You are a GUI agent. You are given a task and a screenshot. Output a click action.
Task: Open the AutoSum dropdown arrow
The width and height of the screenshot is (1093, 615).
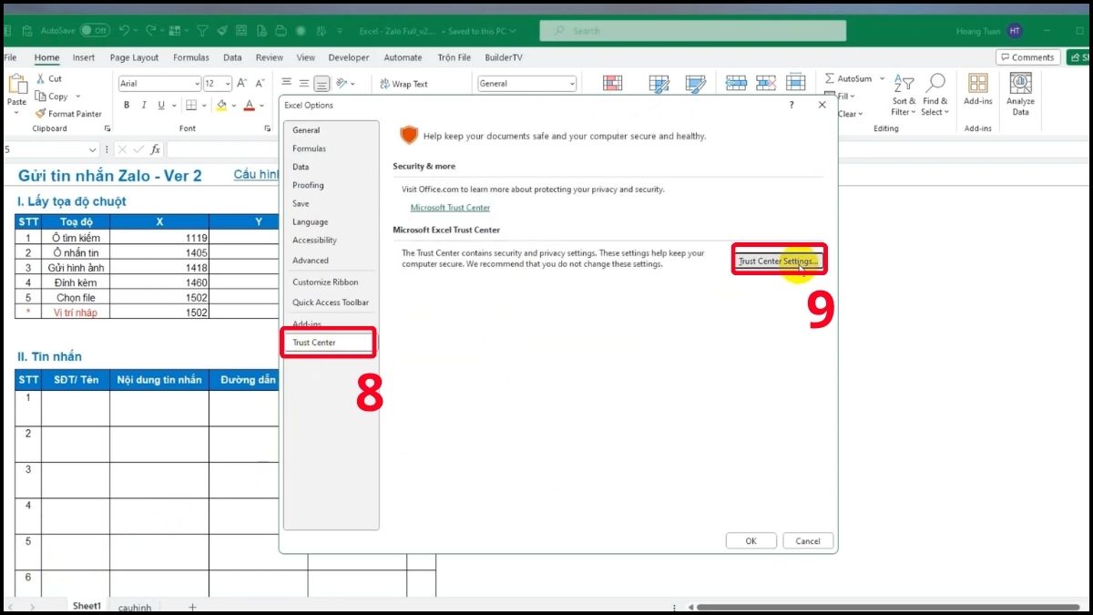coord(882,79)
